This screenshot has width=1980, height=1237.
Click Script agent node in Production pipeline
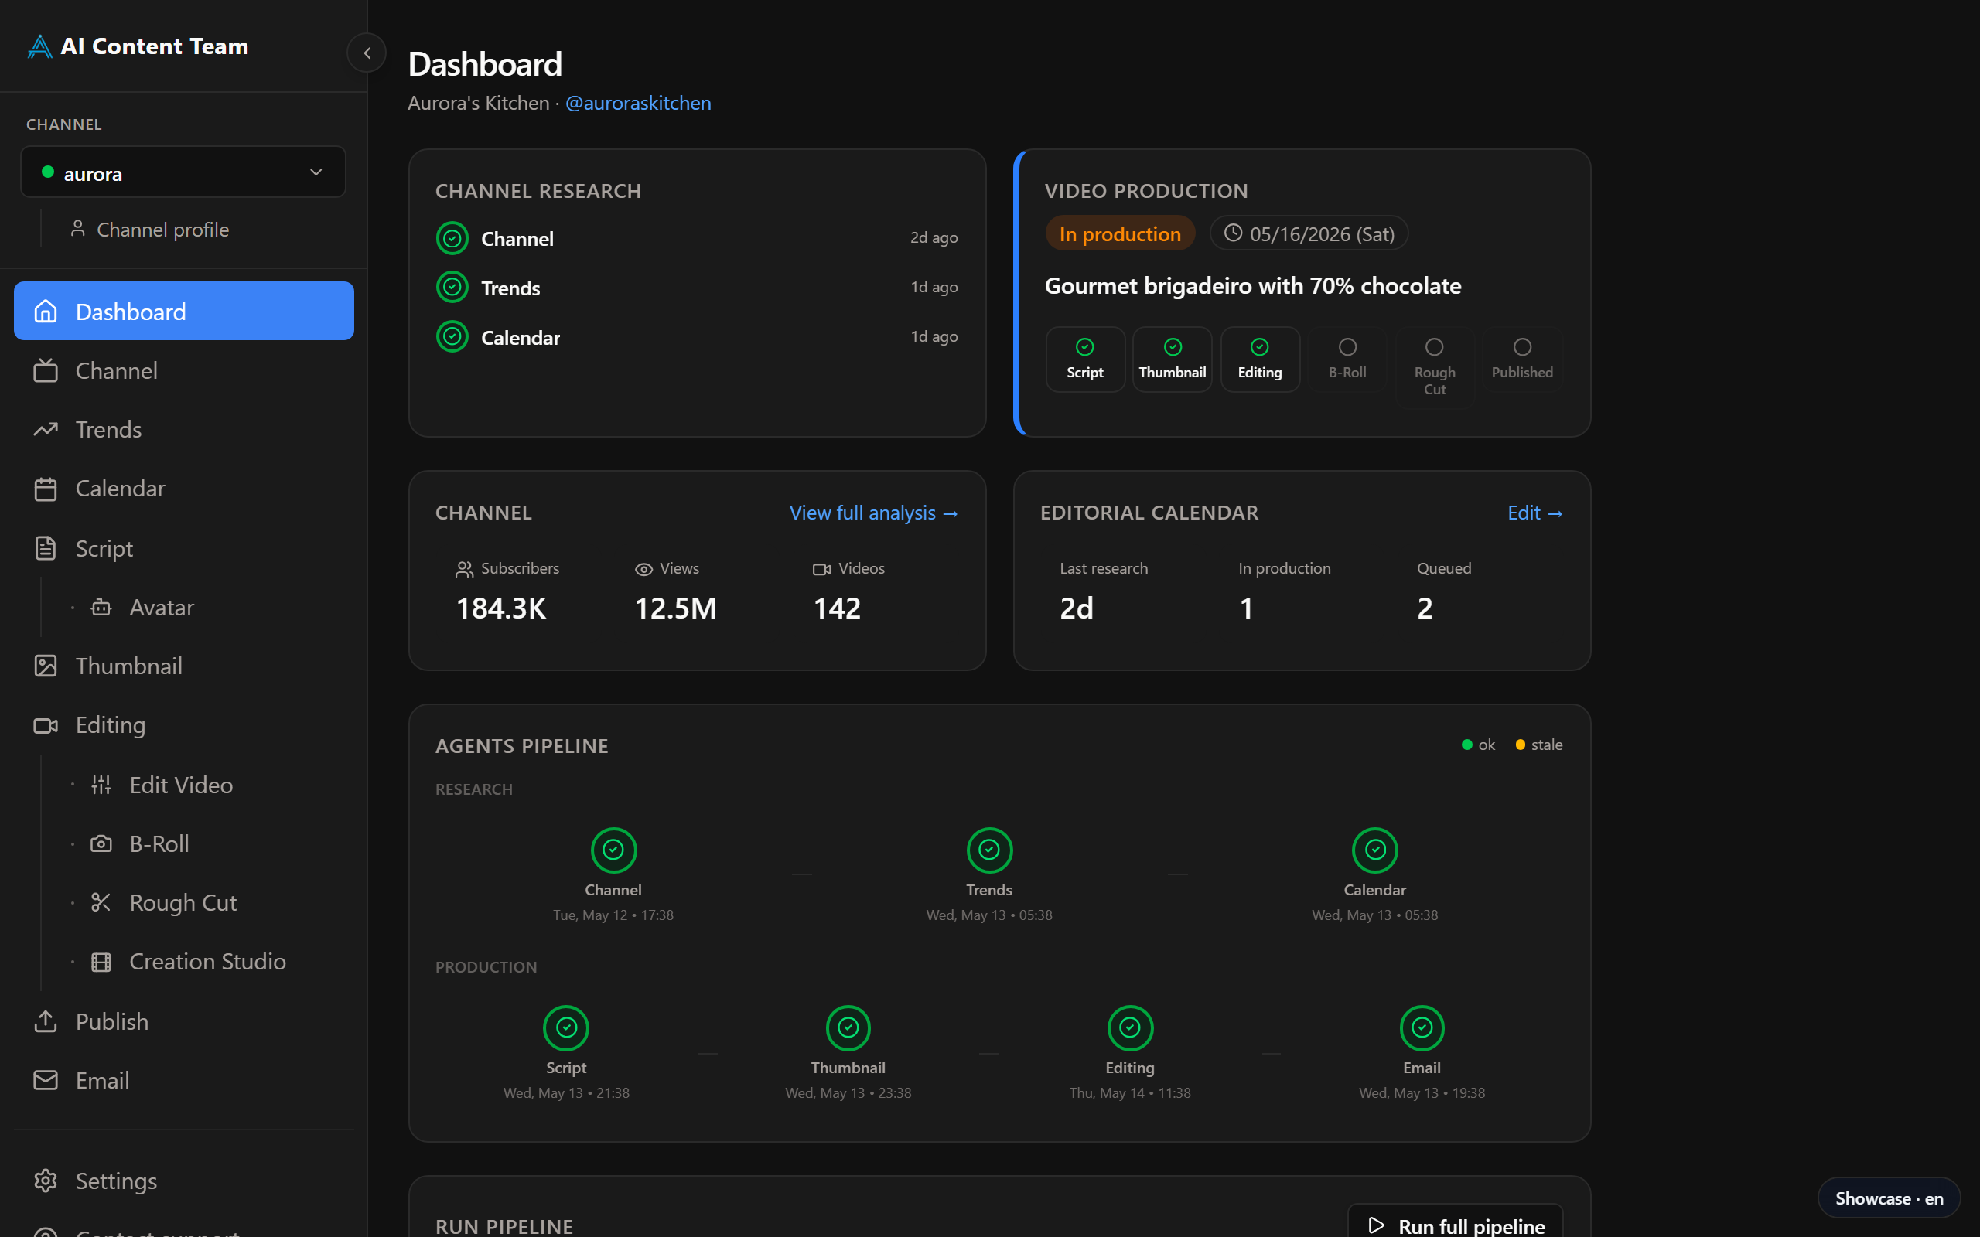566,1027
